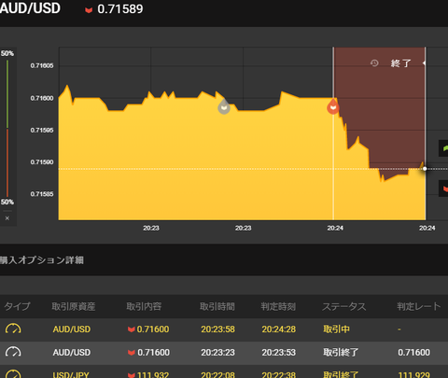
Task: Select USD/JPY in the trade list
Action: (x=71, y=374)
